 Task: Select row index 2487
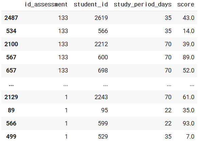coord(11,18)
